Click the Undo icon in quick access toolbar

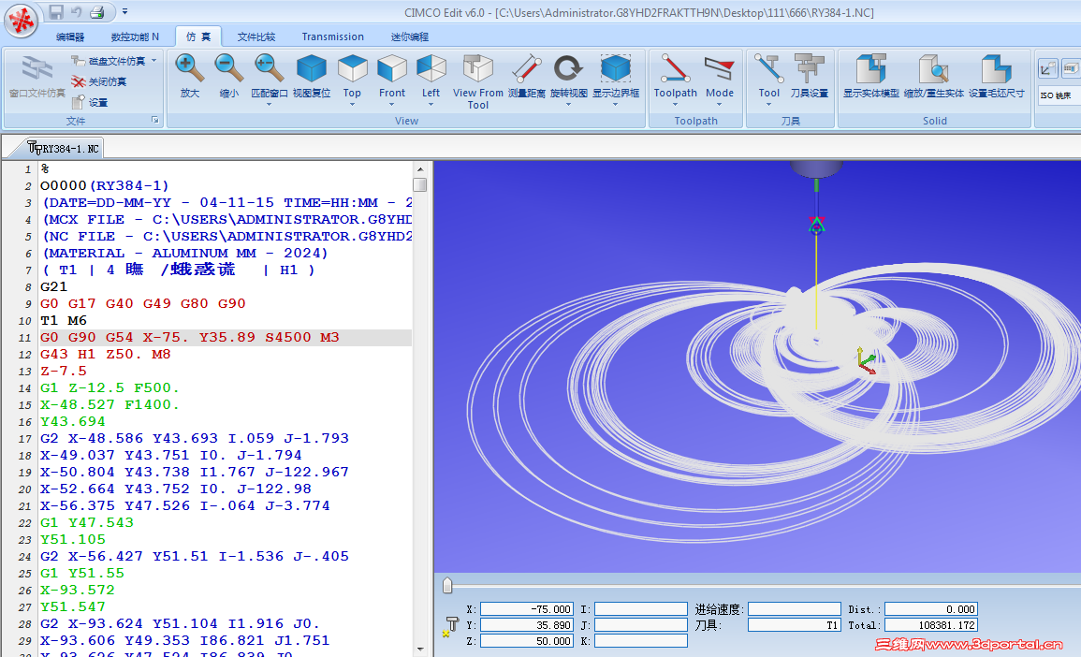tap(77, 12)
